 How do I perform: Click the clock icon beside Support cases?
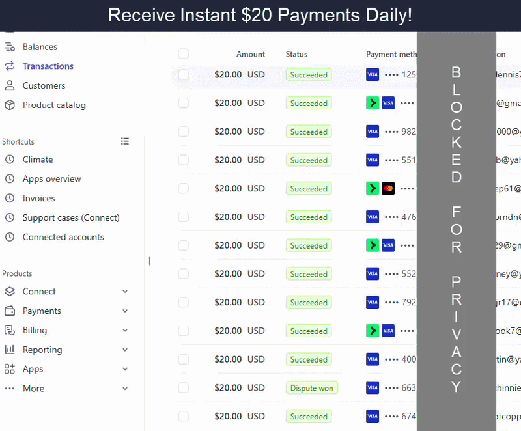(10, 217)
